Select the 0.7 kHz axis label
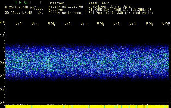 (2, 89)
